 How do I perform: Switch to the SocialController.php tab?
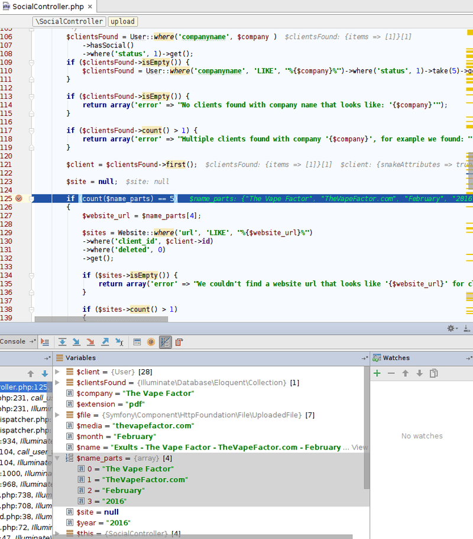pos(46,7)
